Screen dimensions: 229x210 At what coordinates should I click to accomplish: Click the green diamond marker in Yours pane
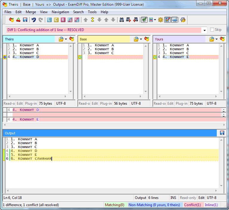click(155, 57)
